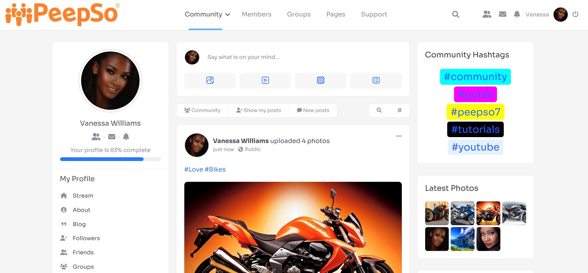Viewport: 588px width, 273px height.
Task: Click Vanessa Williams name under avatar
Action: pos(110,123)
